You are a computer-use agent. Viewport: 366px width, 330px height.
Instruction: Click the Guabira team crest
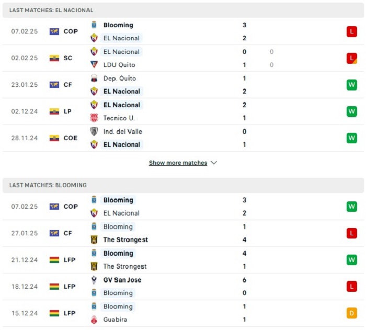pos(94,320)
